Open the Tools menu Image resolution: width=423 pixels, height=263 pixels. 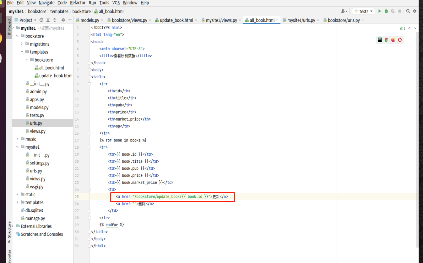[x=104, y=3]
